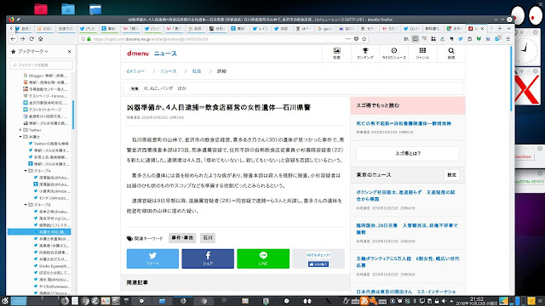Click the 事件・事故 keyword tag

click(x=182, y=238)
